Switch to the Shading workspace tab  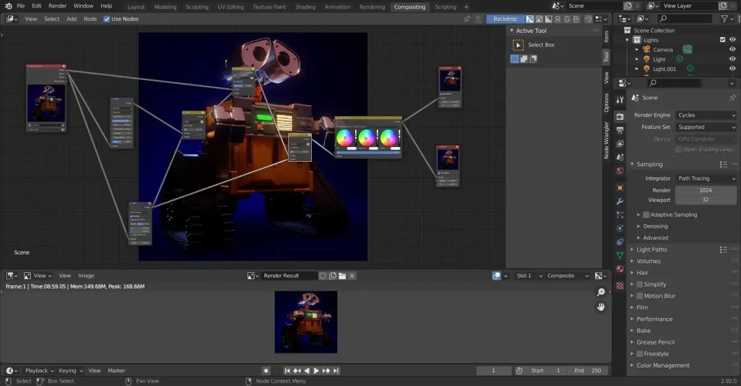click(305, 7)
